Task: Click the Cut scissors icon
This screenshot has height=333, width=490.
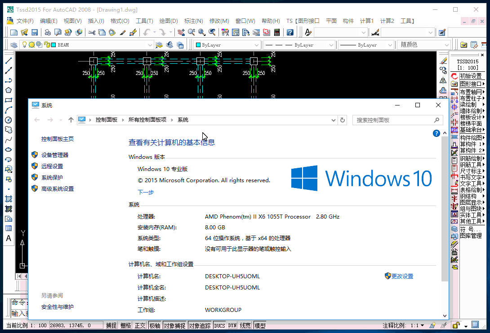Action: (x=92, y=32)
